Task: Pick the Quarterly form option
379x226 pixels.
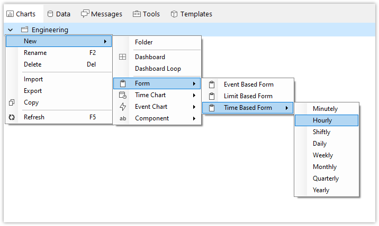Action: (326, 178)
